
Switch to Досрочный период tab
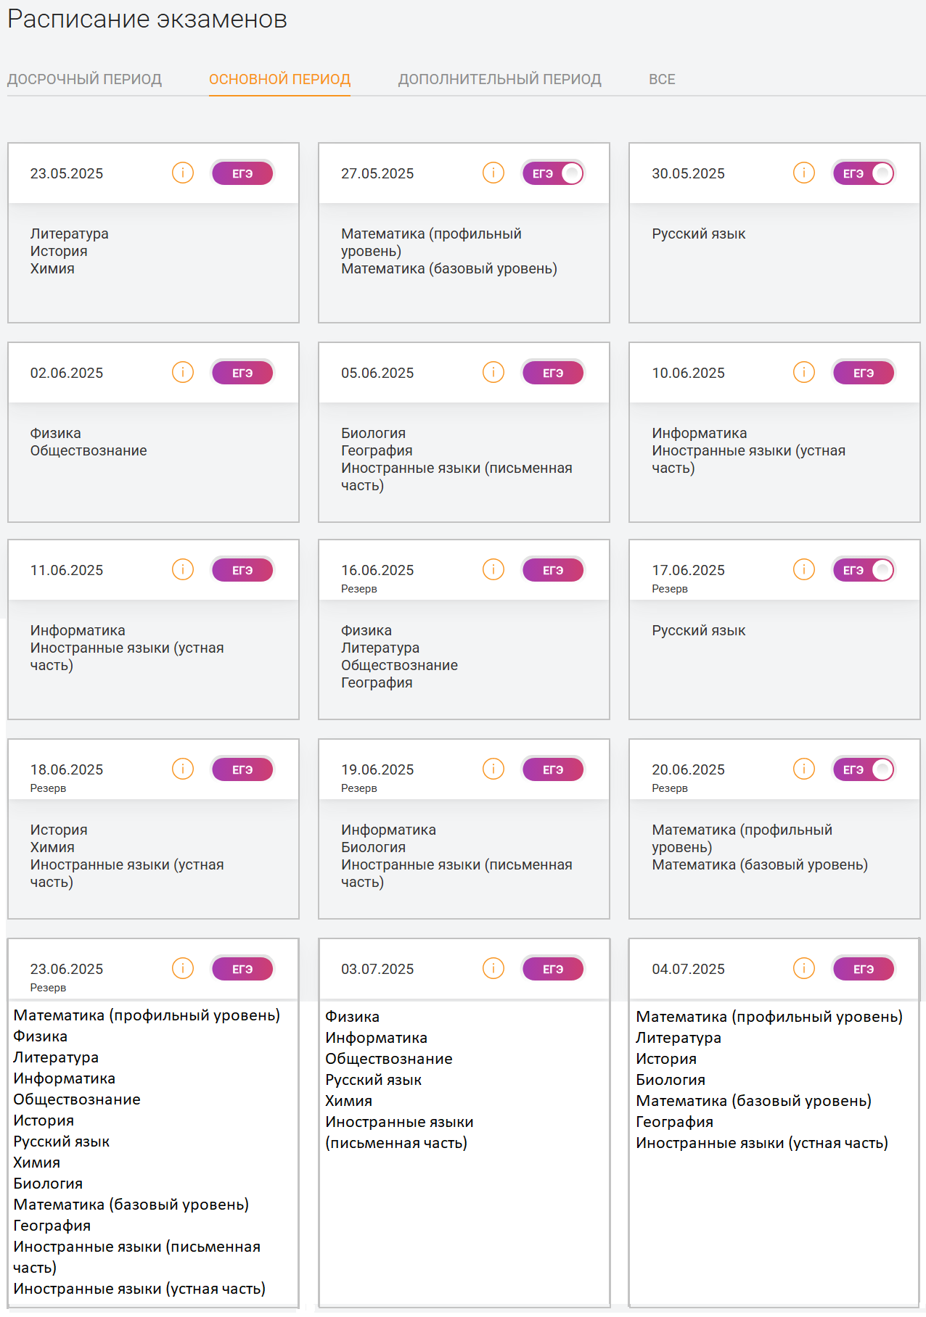(84, 79)
